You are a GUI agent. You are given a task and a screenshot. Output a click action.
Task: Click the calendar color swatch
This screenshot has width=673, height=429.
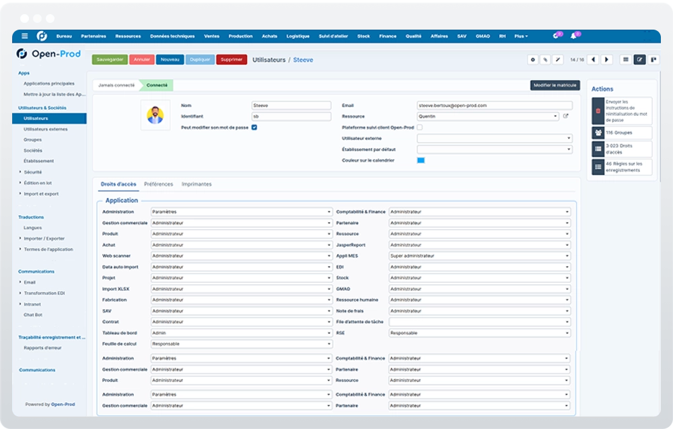coord(421,160)
